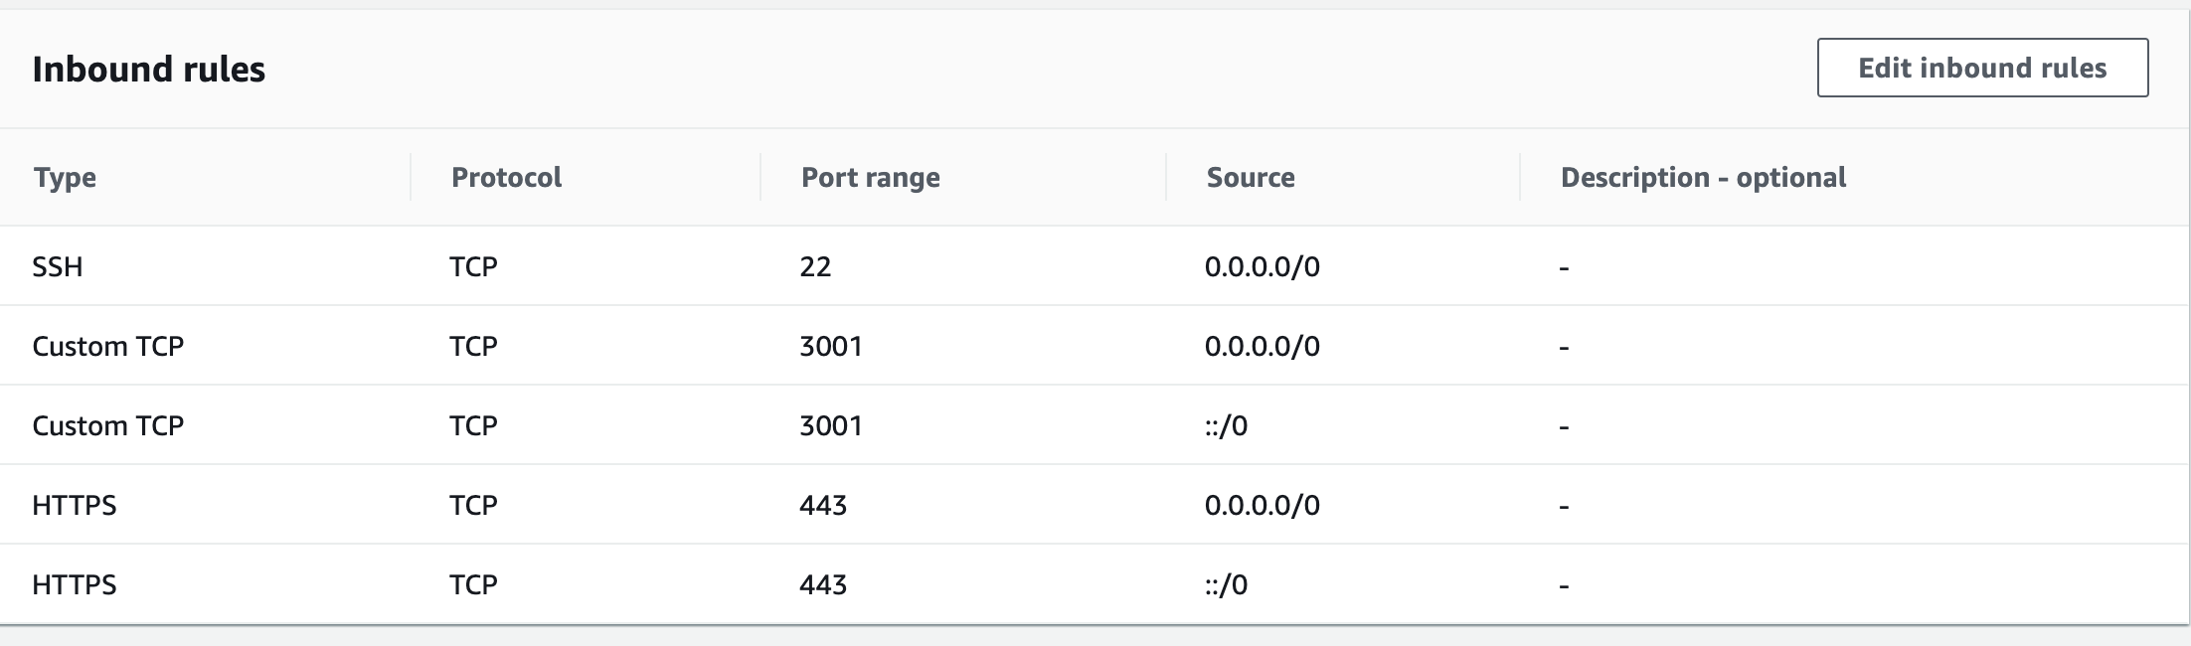Click the Description - optional column header
Image resolution: width=2191 pixels, height=646 pixels.
(1703, 177)
